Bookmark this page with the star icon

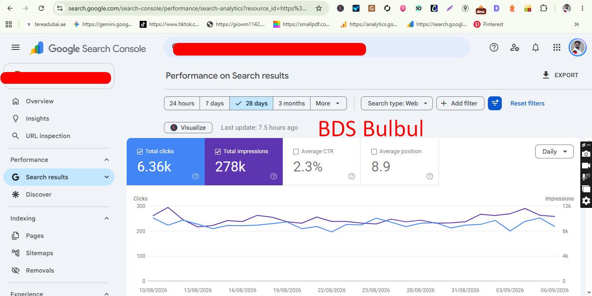[x=319, y=8]
